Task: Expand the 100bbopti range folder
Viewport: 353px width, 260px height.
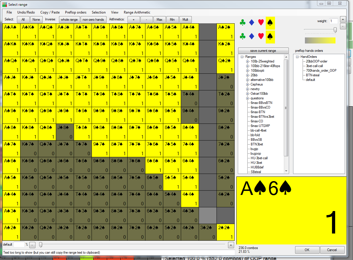Action: click(247, 71)
